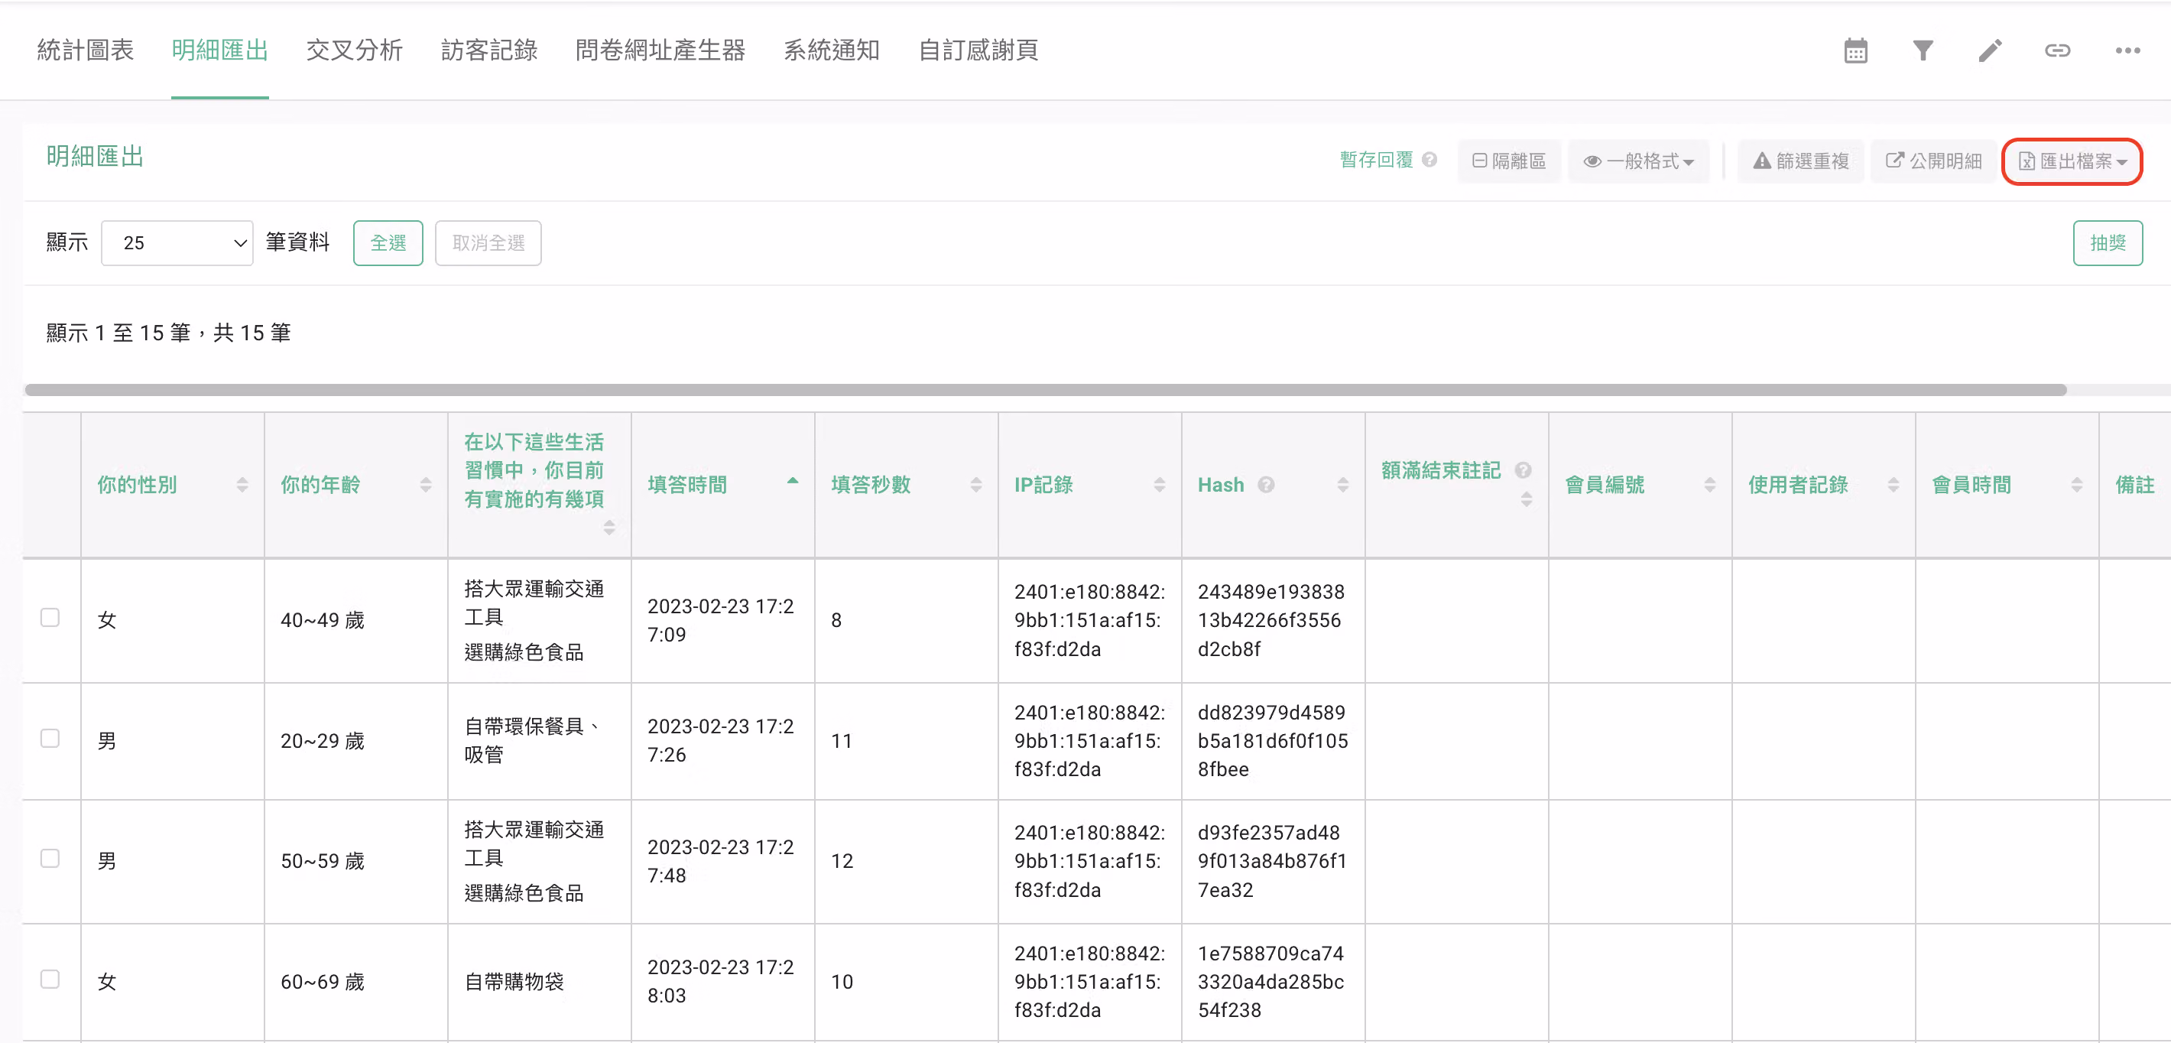Open the 訪客記錄 tab
Viewport: 2171px width, 1043px height.
click(488, 50)
